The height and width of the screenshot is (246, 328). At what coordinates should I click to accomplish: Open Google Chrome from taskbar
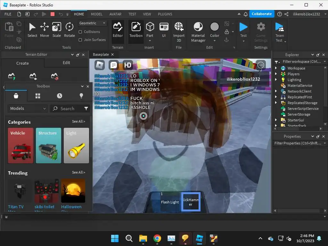157,238
